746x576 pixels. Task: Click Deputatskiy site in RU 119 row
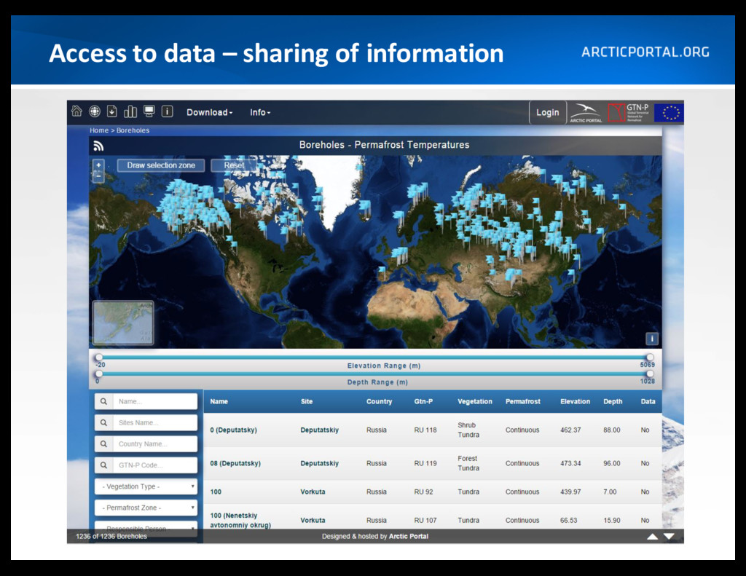(x=319, y=463)
